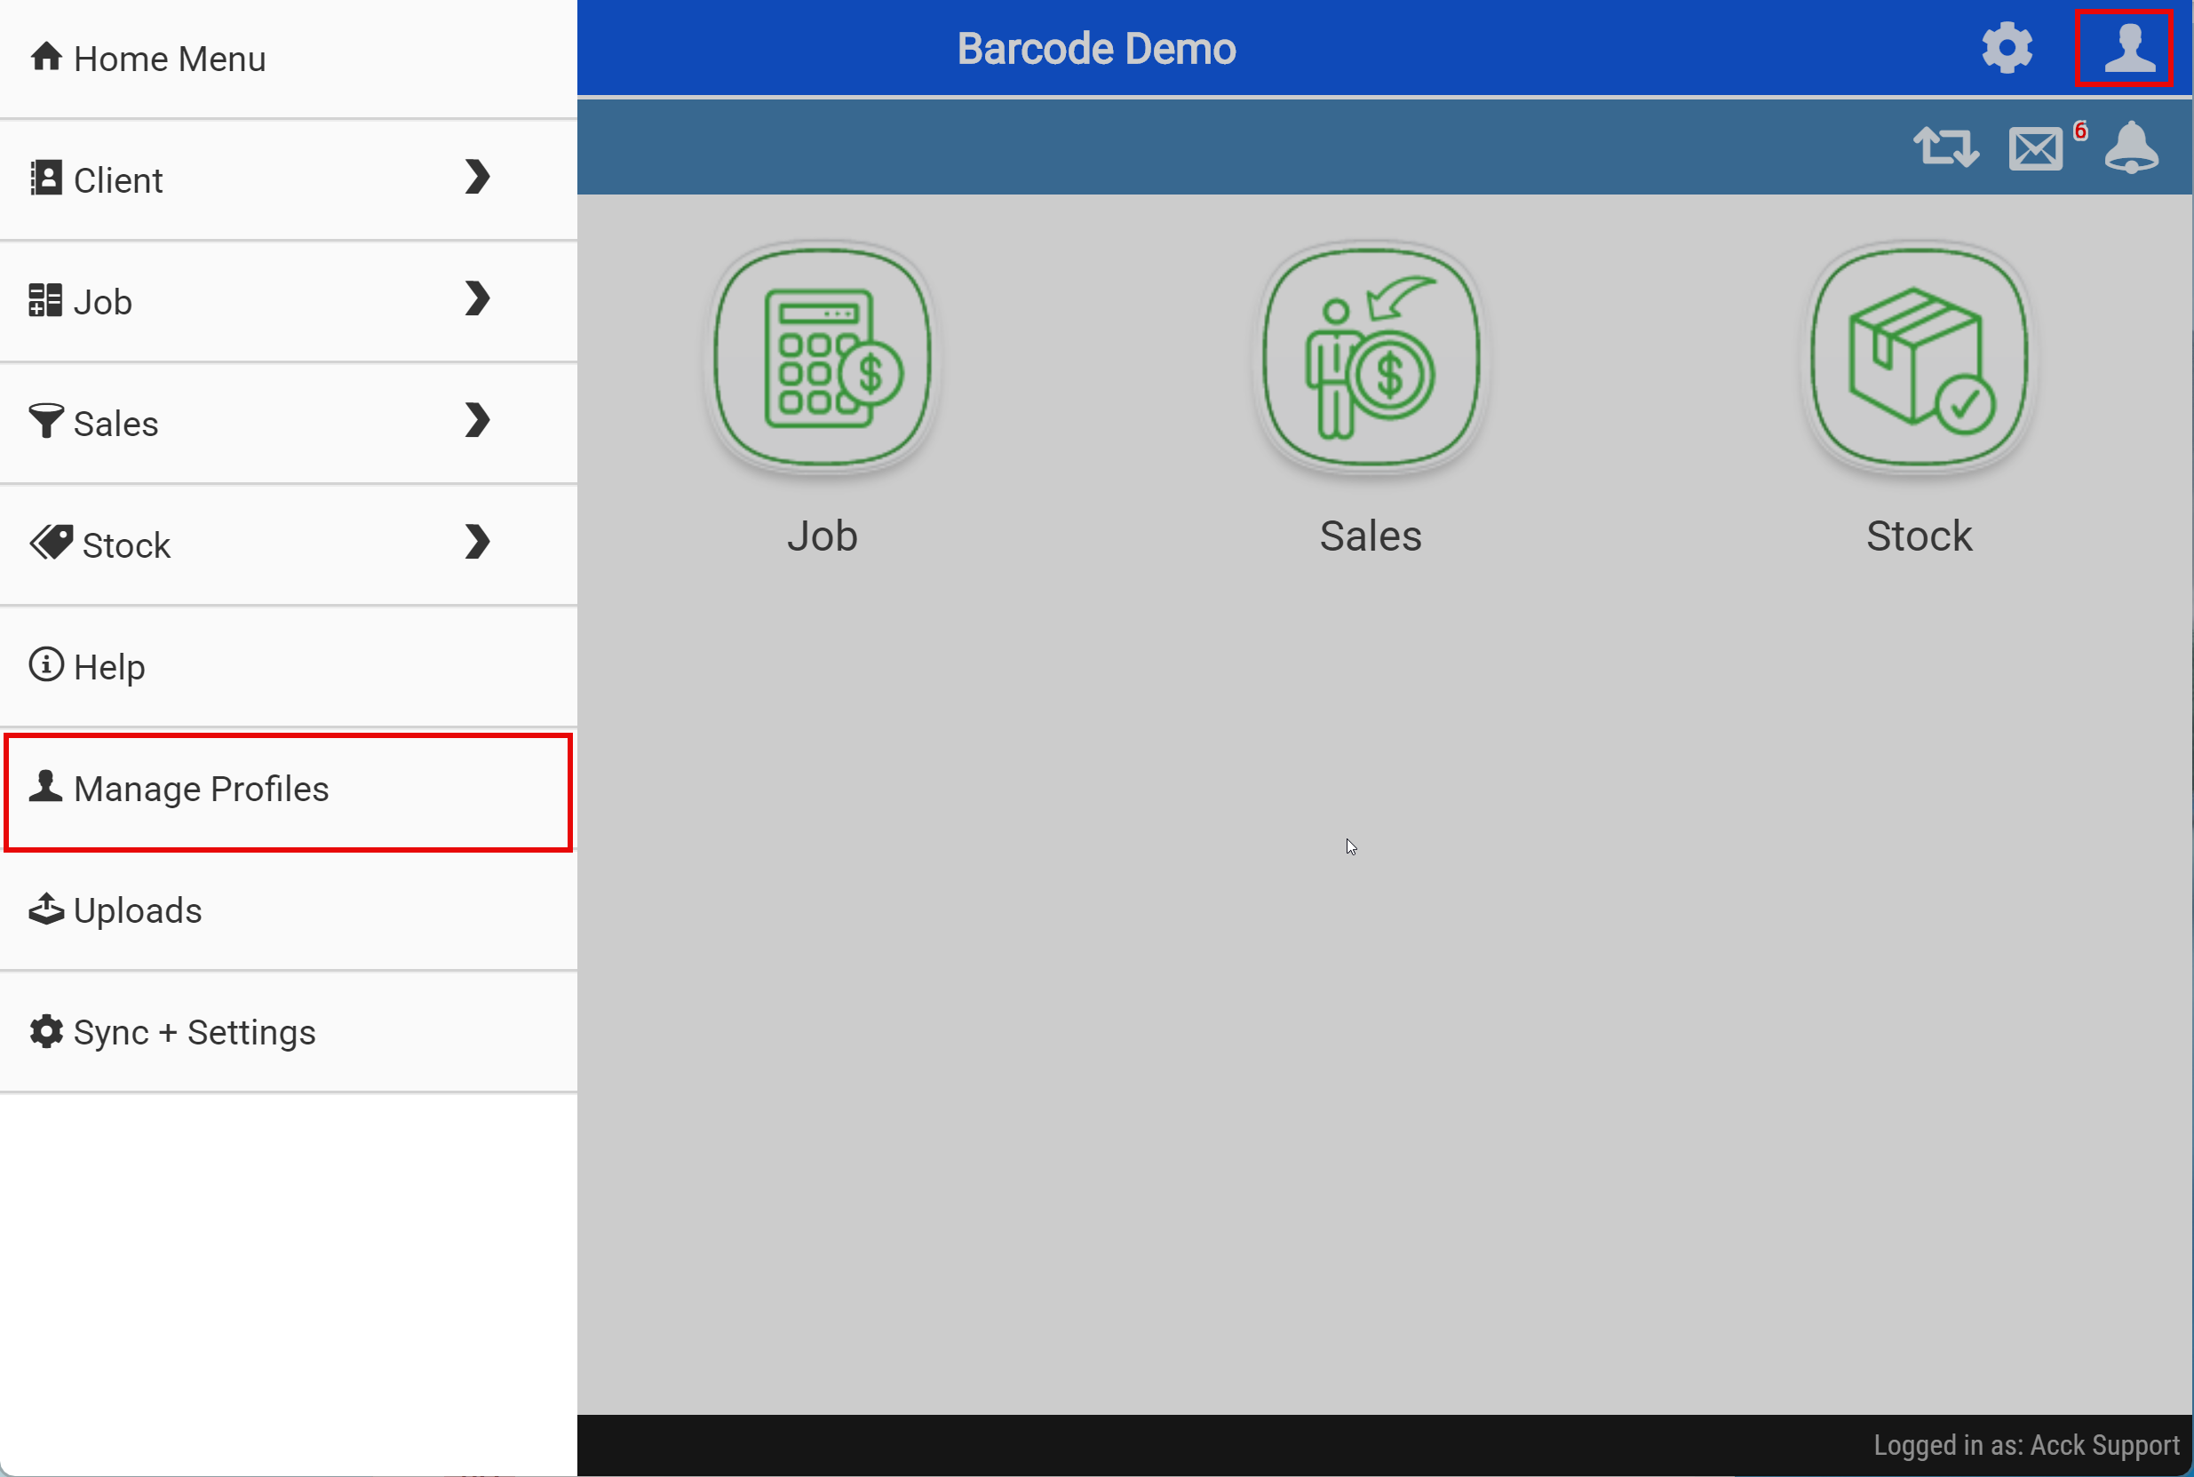This screenshot has width=2194, height=1477.
Task: Click the Logged in as Acck Support text
Action: (x=2025, y=1445)
